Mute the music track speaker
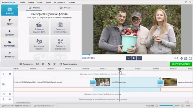 click(x=10, y=94)
